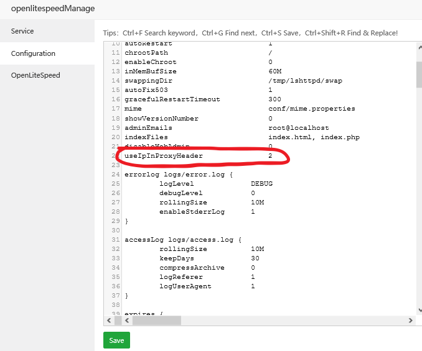Click the useIpInProxyHeader setting name
Screen dimensions: 422x351
tap(164, 156)
